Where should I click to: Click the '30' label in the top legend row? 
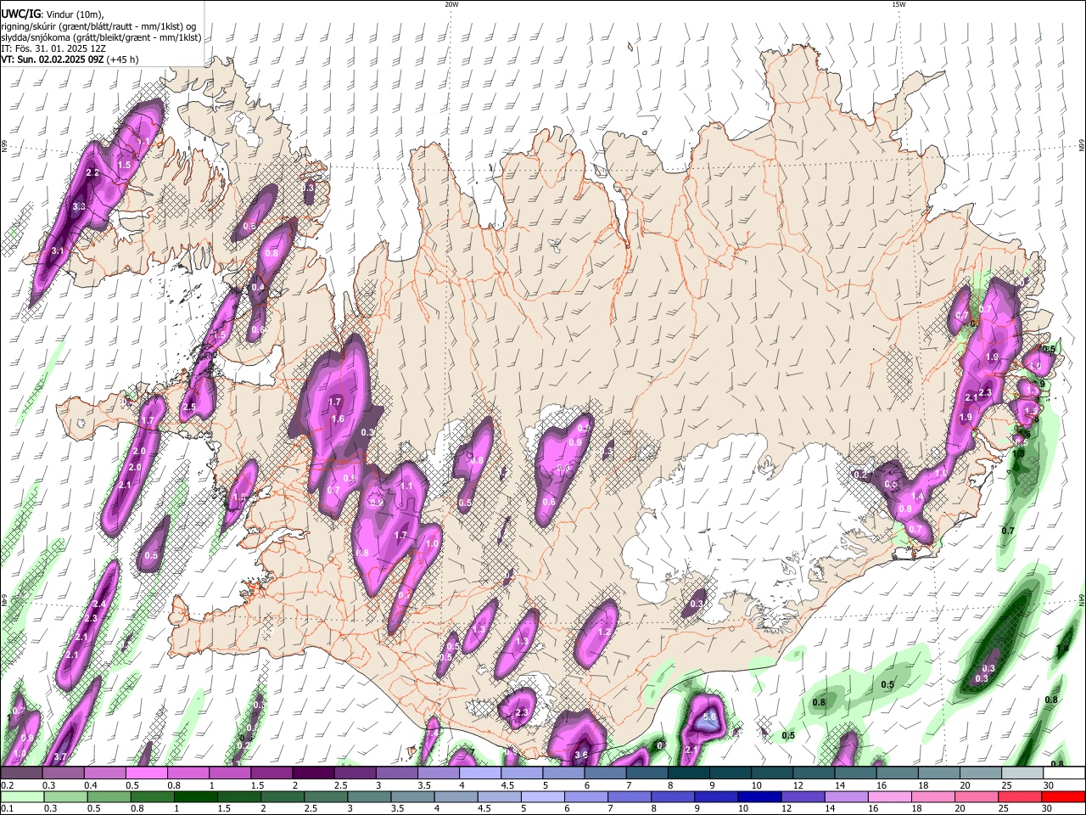click(1049, 785)
